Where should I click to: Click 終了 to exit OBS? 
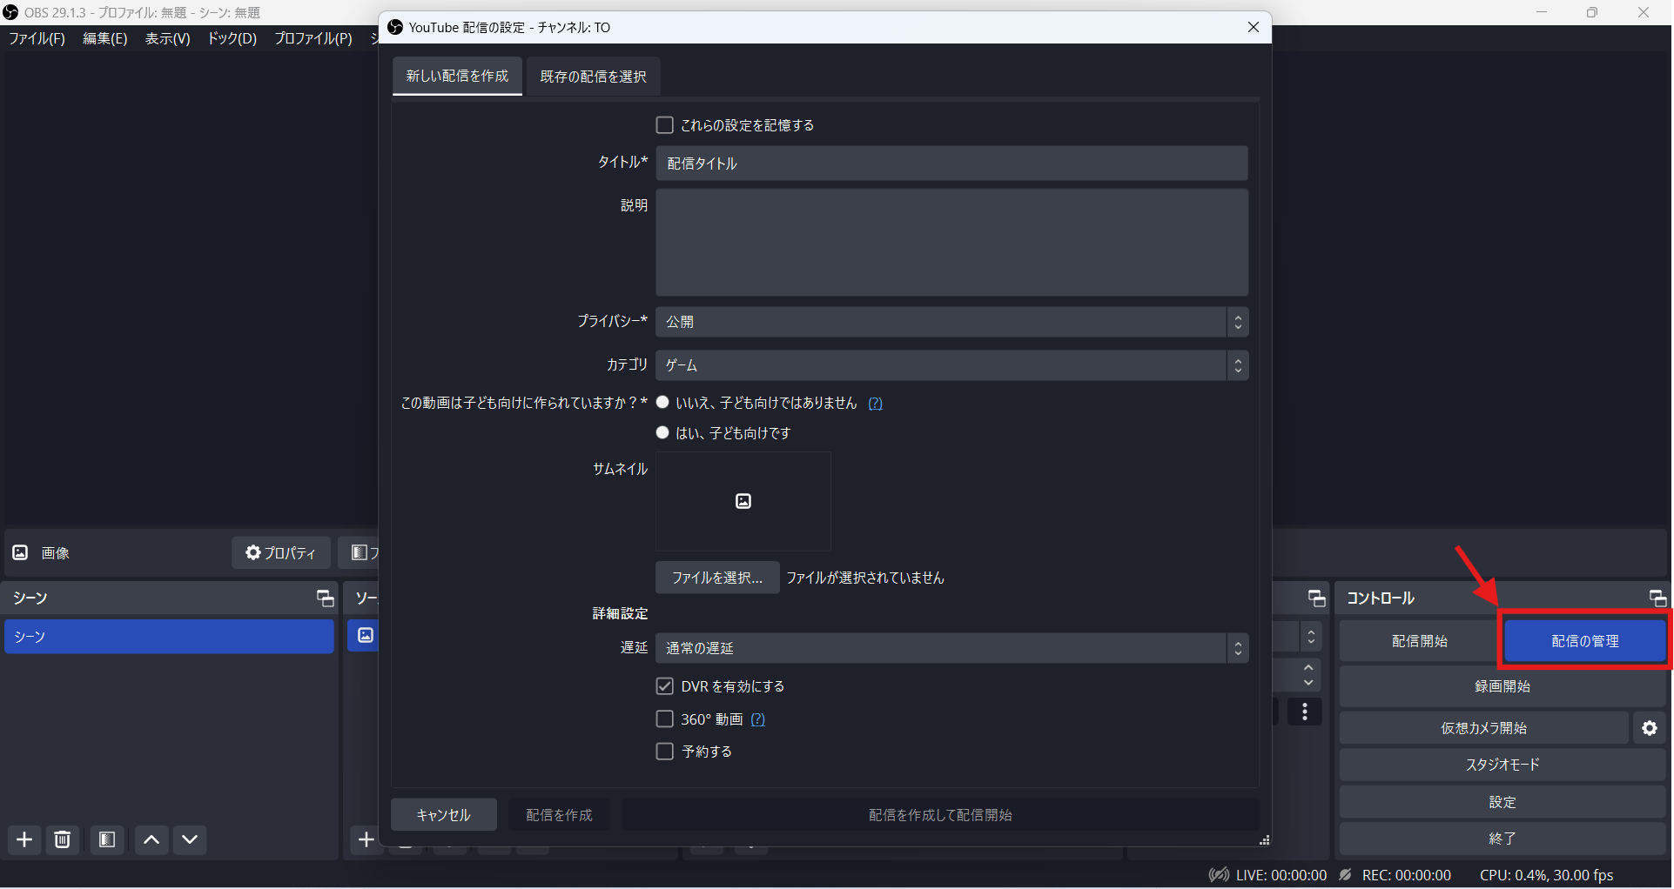click(1503, 839)
